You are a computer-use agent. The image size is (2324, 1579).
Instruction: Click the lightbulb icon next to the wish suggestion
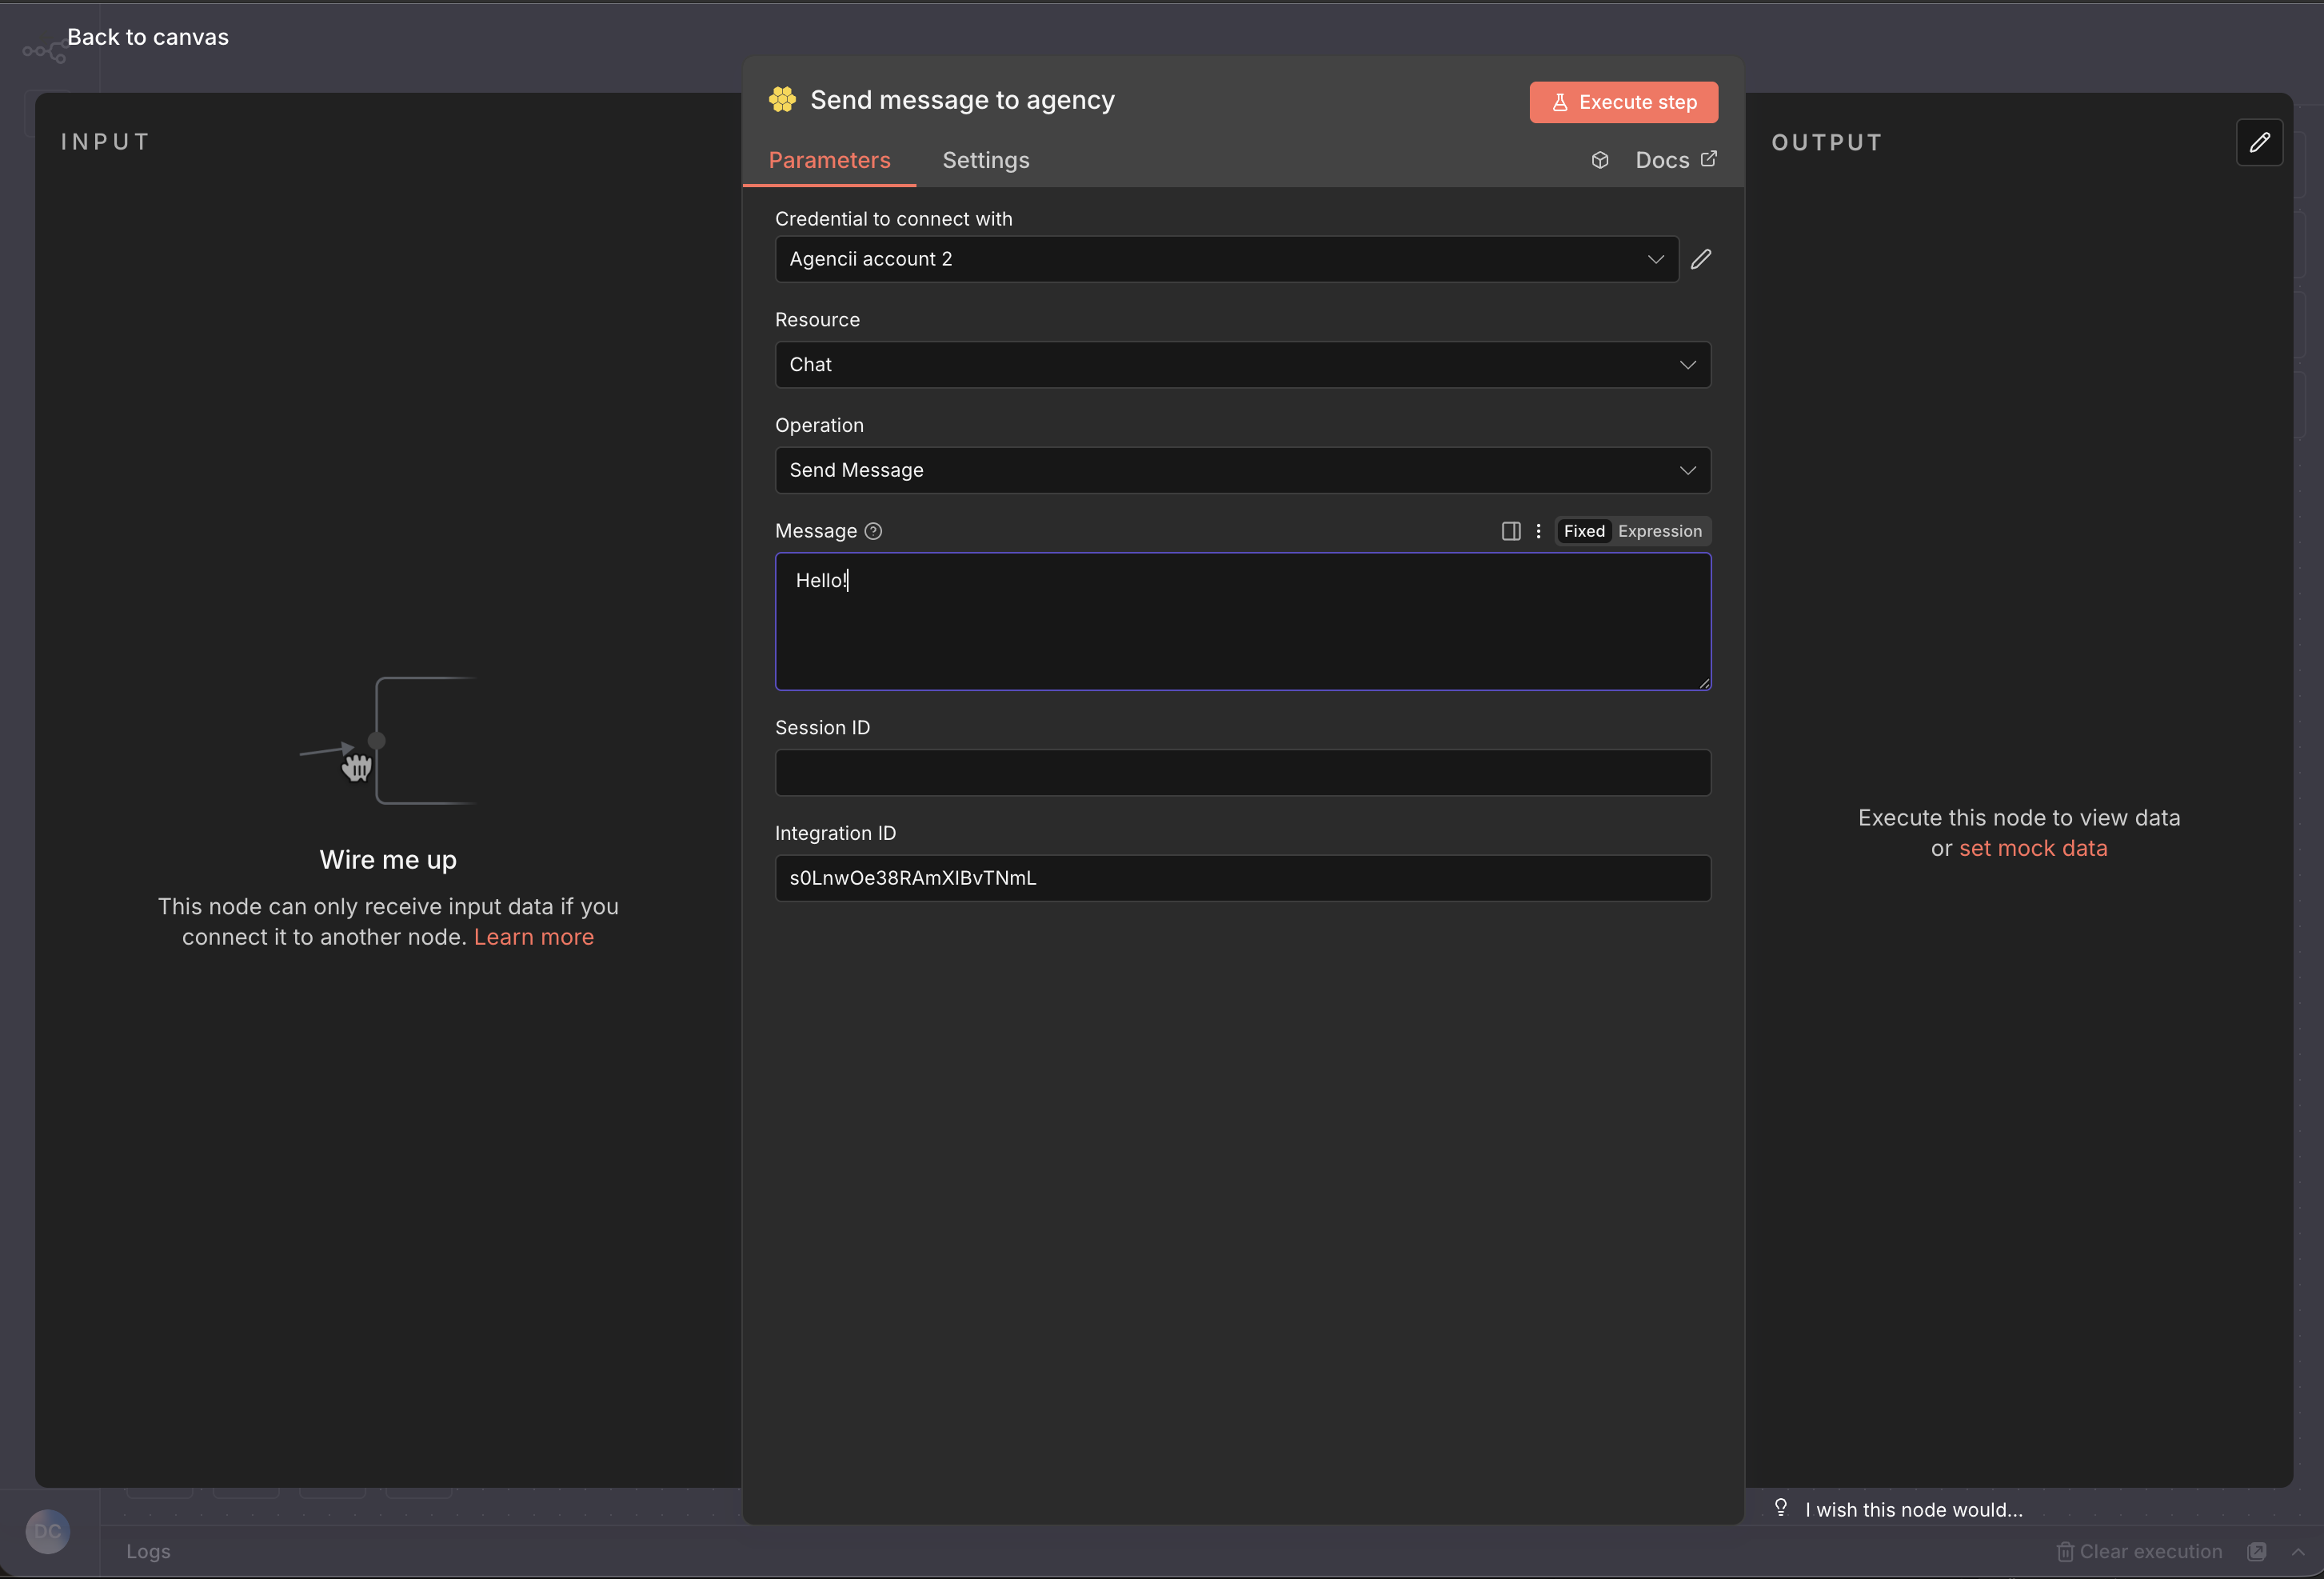[1781, 1508]
